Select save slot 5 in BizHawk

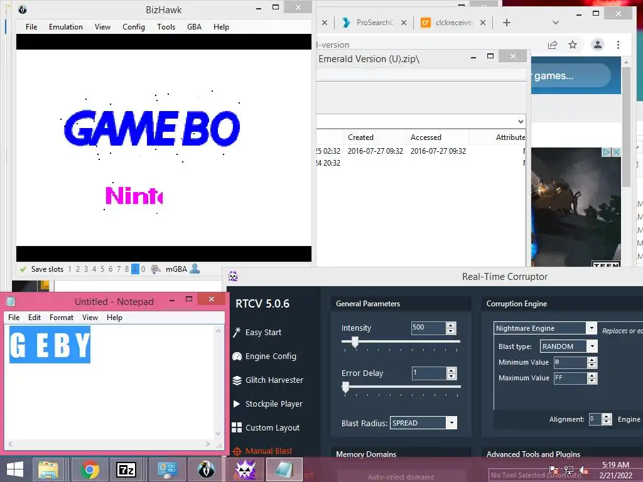[102, 269]
